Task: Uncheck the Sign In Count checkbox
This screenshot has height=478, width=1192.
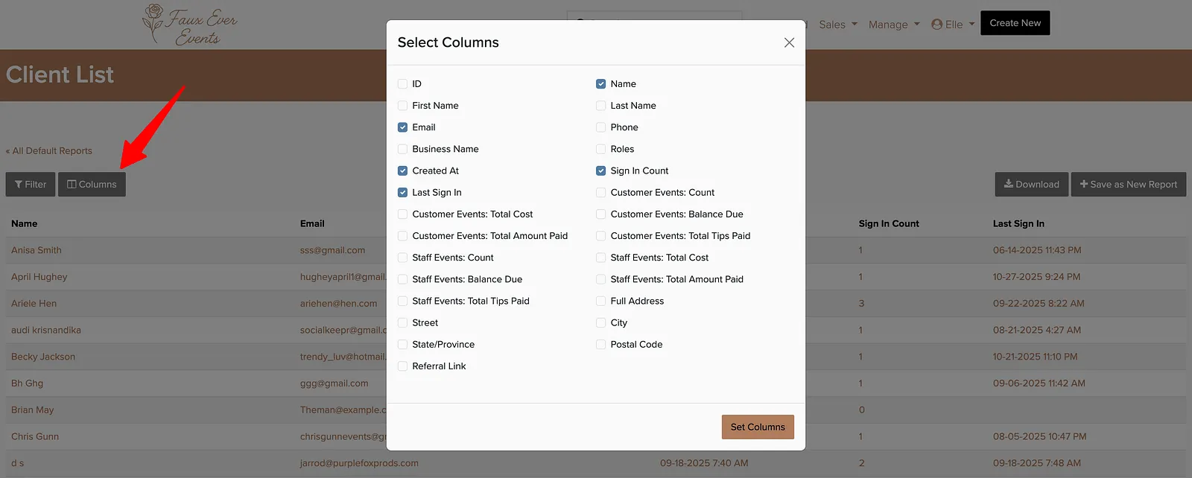Action: point(600,171)
